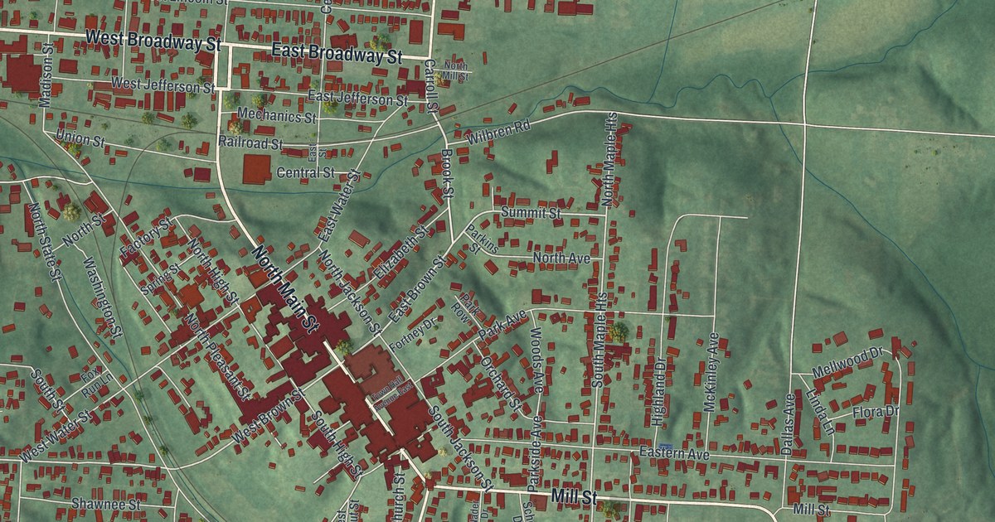Select the Carroll St label
Screen dimensions: 995x522
pyautogui.click(x=431, y=86)
